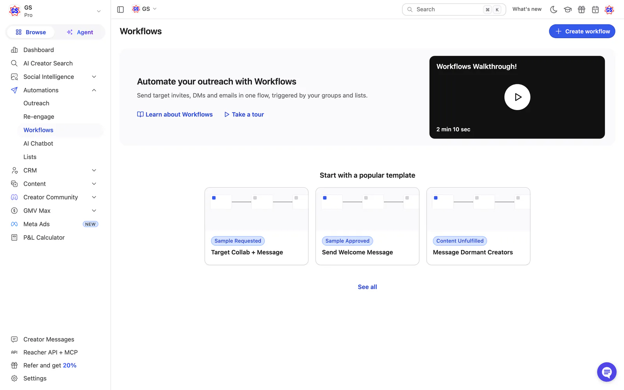Toggle the sidebar panel icon
Image resolution: width=624 pixels, height=390 pixels.
point(121,9)
